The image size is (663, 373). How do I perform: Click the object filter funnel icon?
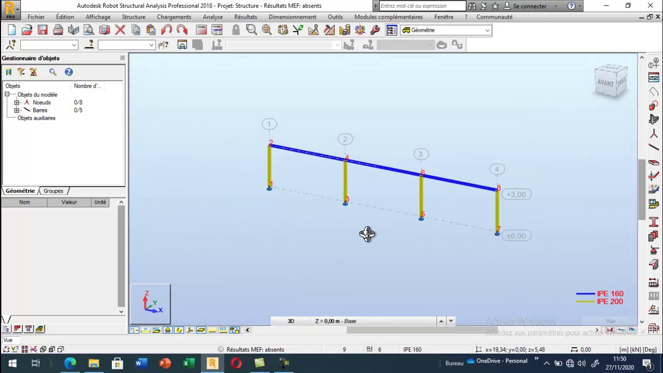click(21, 72)
